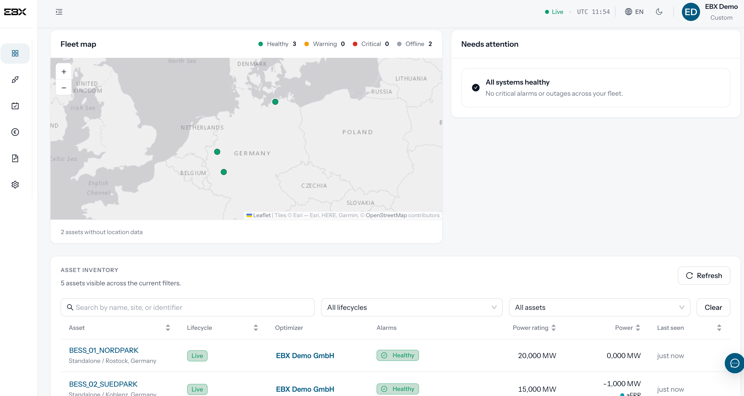The width and height of the screenshot is (744, 396).
Task: Open BESS_01_NORDPARK asset link
Action: 104,350
